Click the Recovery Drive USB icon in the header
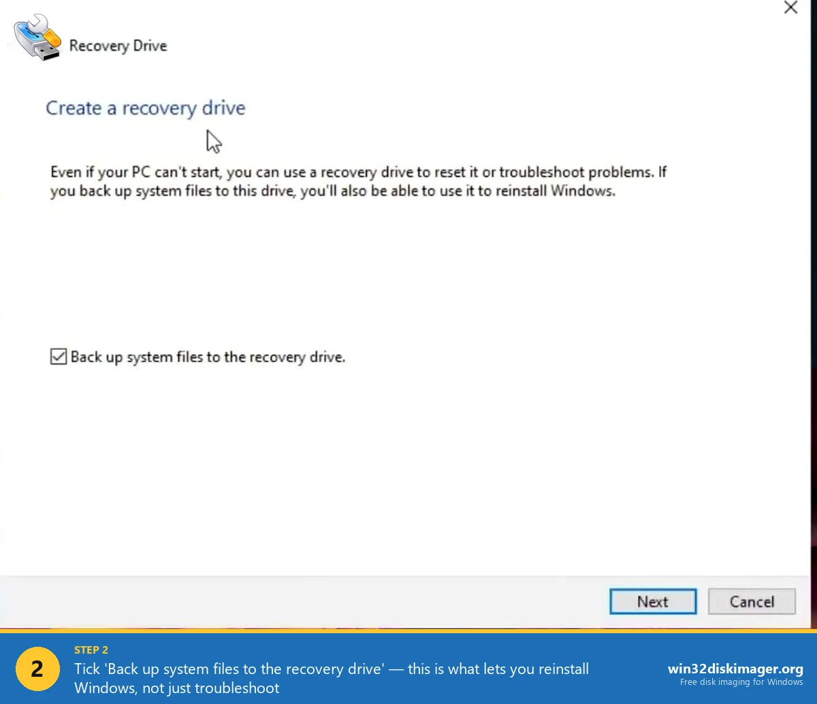 click(x=37, y=37)
